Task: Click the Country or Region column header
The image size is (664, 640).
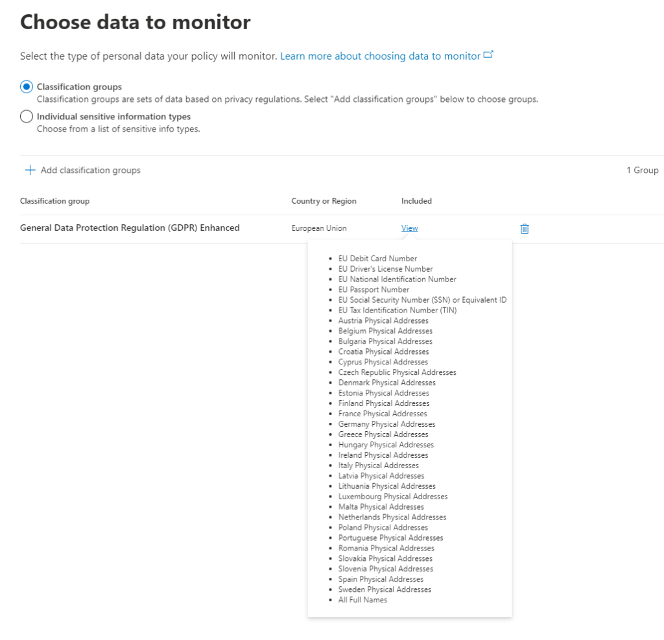Action: point(324,201)
